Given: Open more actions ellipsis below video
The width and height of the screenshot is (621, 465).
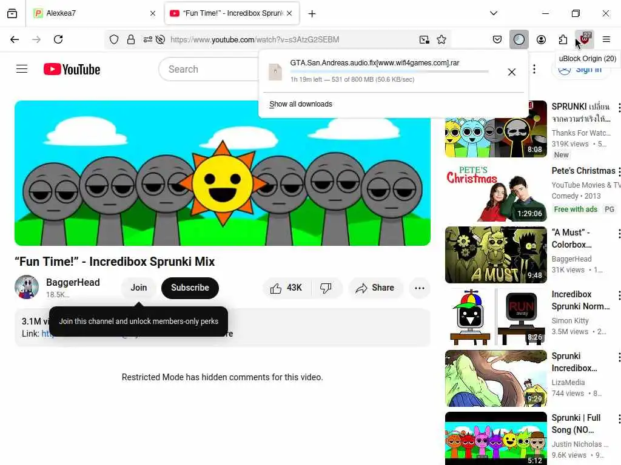Looking at the screenshot, I should 420,288.
